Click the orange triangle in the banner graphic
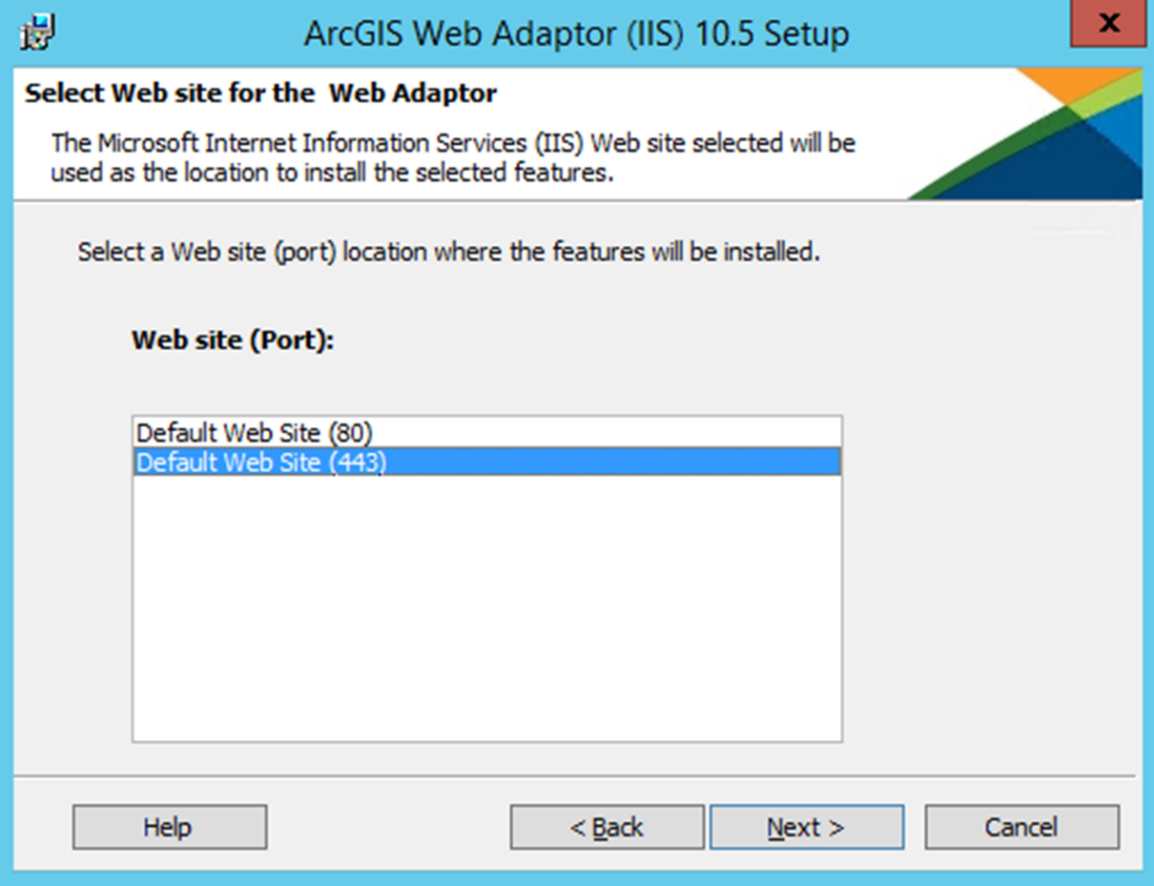 [1058, 85]
